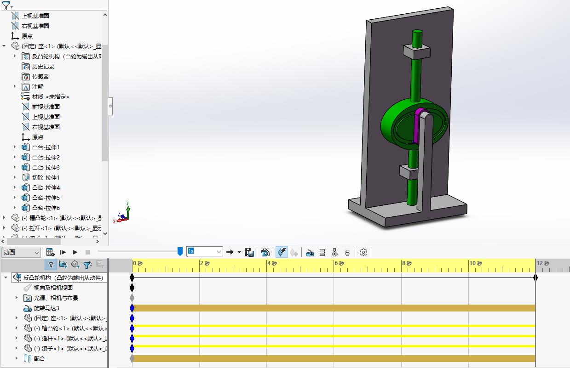Click the 凸台-拉伸2 feature icon
The height and width of the screenshot is (368, 570).
click(x=26, y=157)
